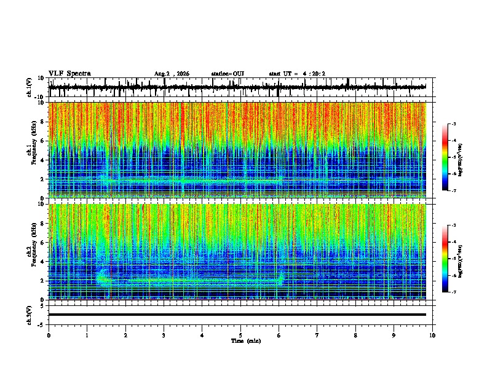Click the ch.1 spectrogram color scale bar

(445, 157)
